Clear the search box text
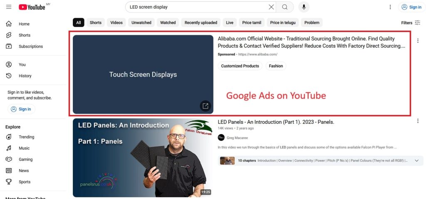The height and width of the screenshot is (199, 426). point(271,7)
